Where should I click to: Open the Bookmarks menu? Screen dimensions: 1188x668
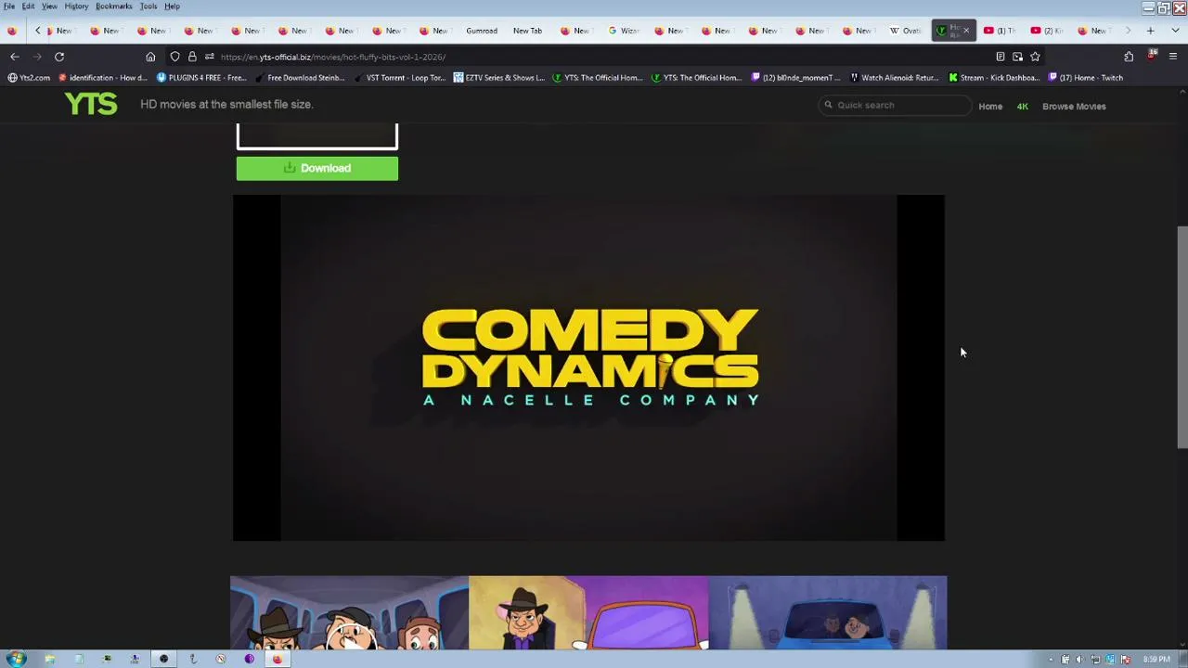tap(114, 6)
